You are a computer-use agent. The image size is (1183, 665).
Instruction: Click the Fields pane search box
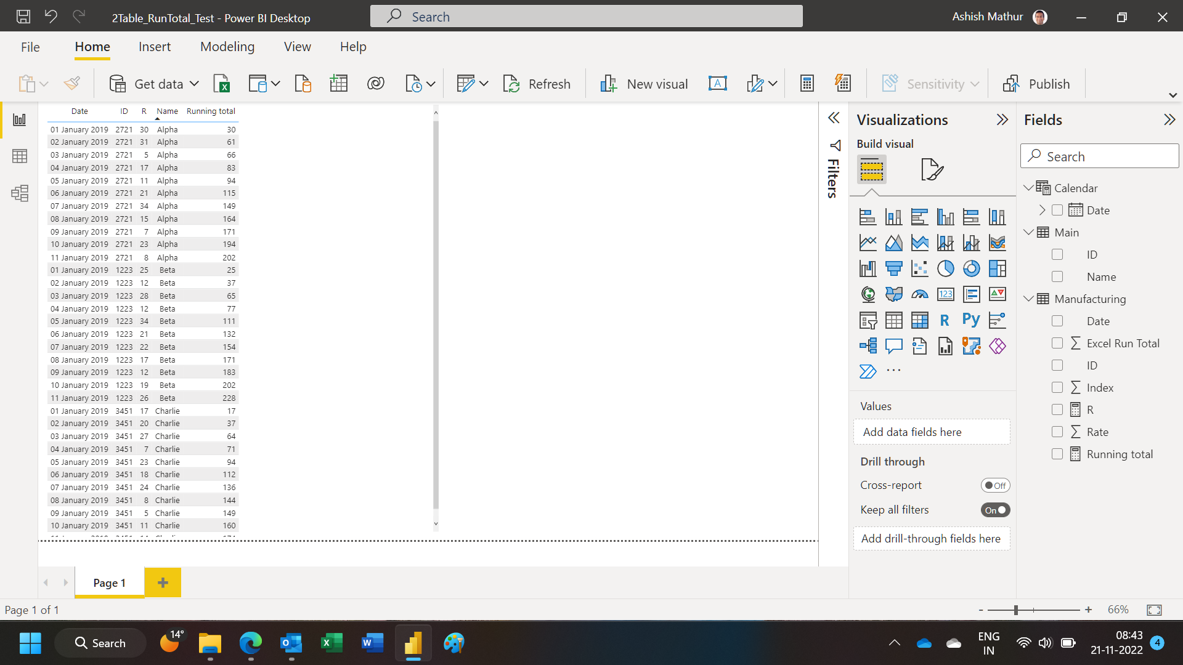pyautogui.click(x=1100, y=156)
